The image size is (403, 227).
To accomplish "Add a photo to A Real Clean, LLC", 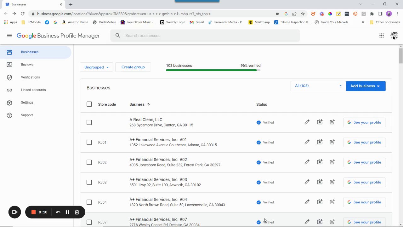I will click(x=320, y=122).
